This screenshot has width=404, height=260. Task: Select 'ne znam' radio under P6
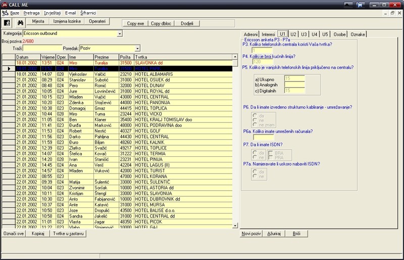point(255,125)
